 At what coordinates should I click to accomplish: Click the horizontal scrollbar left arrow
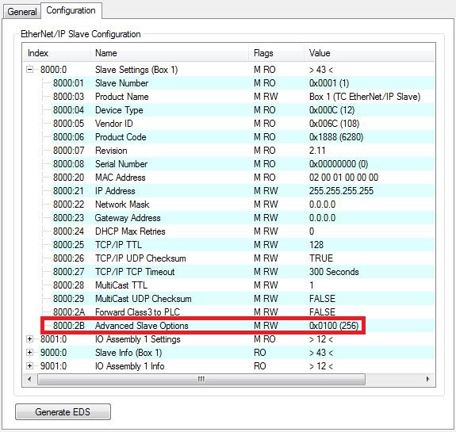tap(29, 379)
